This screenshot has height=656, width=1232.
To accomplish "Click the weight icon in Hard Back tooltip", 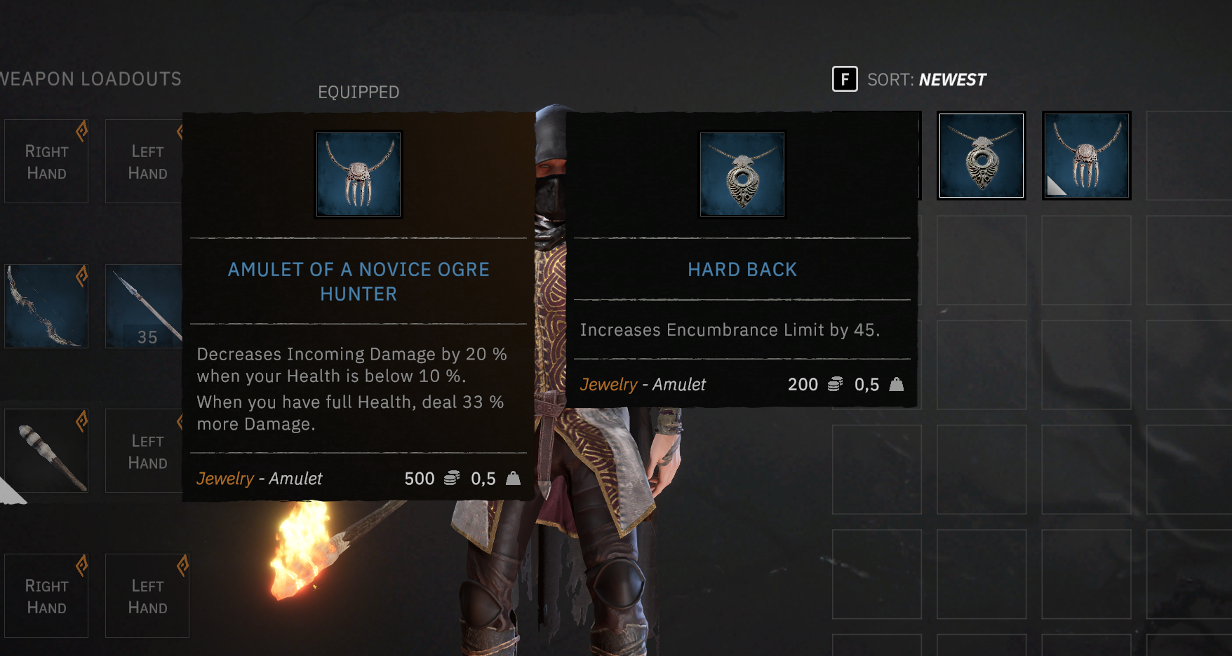I will (x=897, y=384).
